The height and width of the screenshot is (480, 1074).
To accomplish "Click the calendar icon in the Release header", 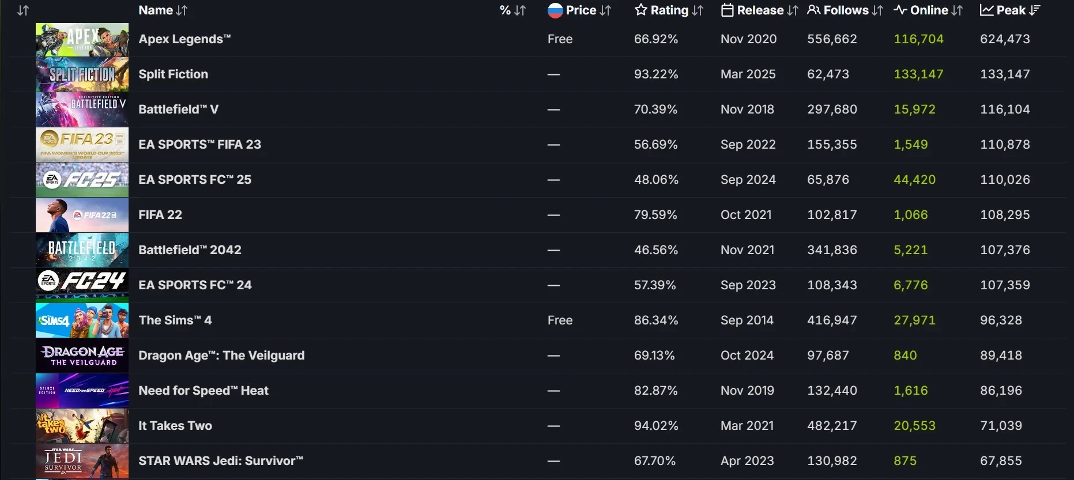I will coord(728,10).
